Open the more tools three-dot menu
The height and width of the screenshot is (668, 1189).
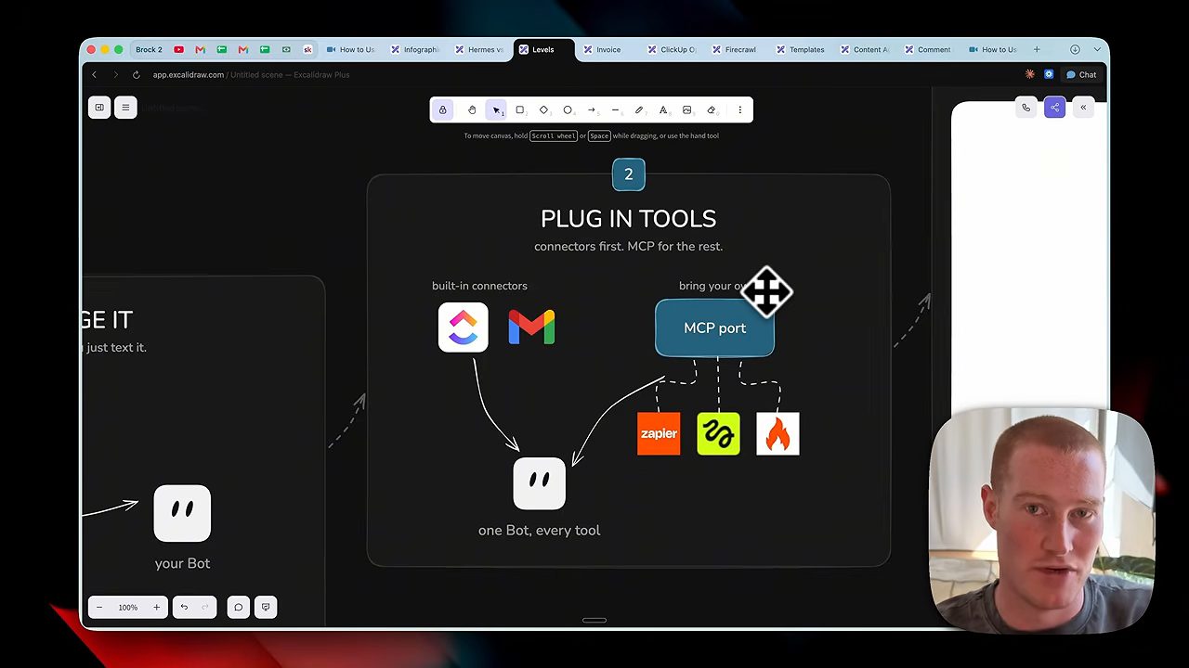click(x=740, y=109)
